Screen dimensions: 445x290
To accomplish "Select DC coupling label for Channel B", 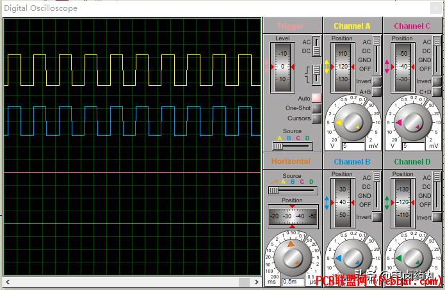I will [366, 187].
